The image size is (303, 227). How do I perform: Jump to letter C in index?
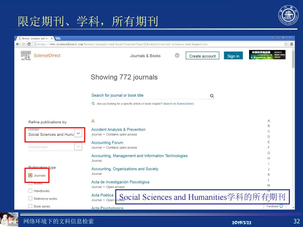268,131
